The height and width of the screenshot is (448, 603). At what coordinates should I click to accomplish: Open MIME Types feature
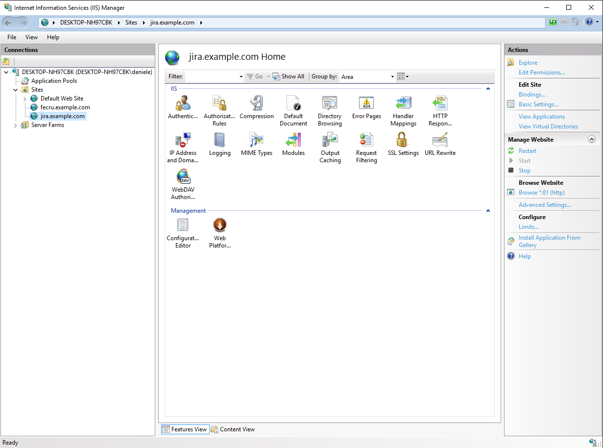point(257,145)
